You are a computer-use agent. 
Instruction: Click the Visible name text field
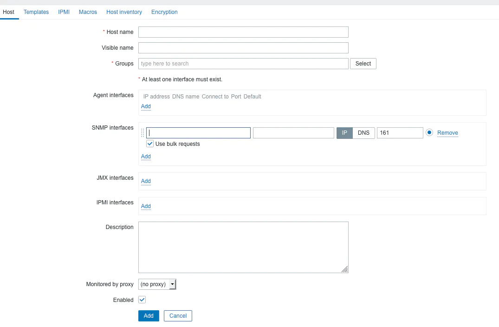point(243,48)
